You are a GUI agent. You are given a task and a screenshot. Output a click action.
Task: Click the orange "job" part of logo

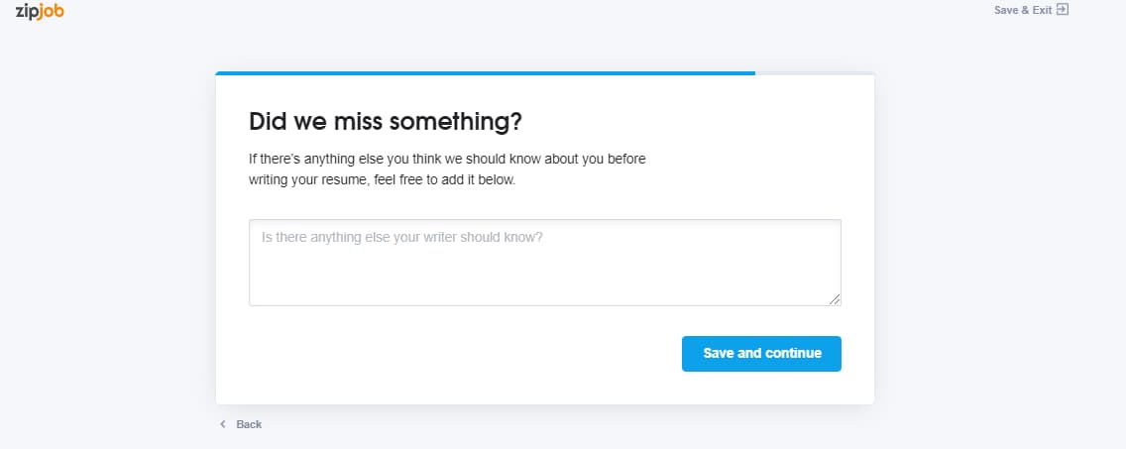(51, 12)
